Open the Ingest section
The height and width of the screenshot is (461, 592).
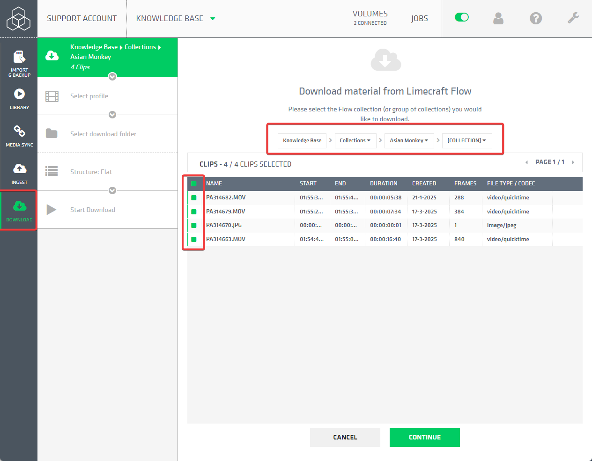click(19, 174)
